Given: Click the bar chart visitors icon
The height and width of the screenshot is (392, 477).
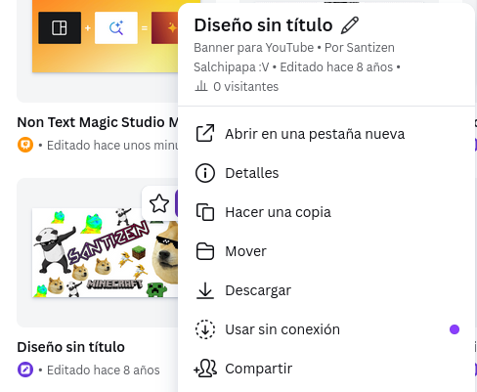Looking at the screenshot, I should [x=201, y=86].
